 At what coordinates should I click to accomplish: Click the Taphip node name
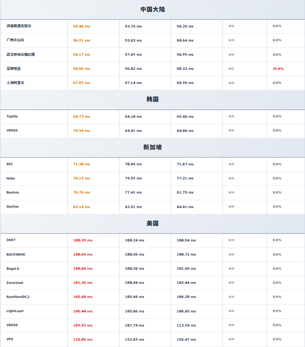[x=12, y=116]
